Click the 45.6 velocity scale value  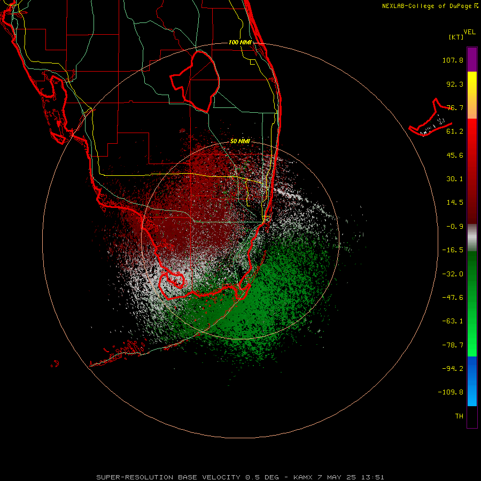455,155
